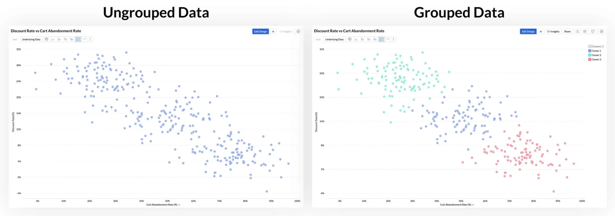Open more options dots in Ungrouped Data toolbar

(90, 39)
